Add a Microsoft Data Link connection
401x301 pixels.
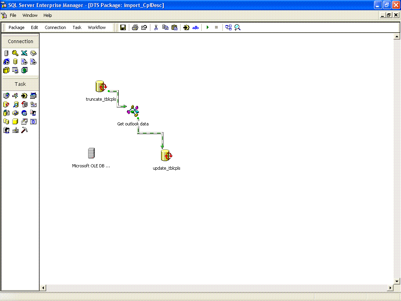point(15,70)
